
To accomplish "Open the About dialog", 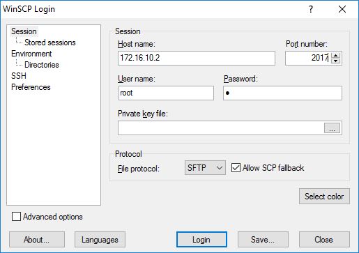I will [x=37, y=239].
